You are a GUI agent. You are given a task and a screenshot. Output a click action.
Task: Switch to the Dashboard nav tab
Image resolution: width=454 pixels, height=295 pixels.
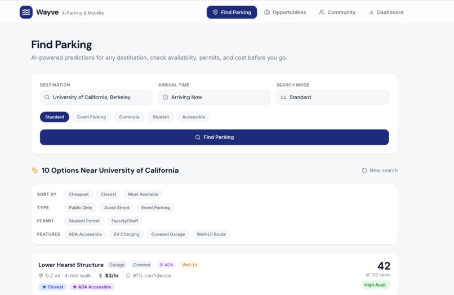(x=386, y=12)
